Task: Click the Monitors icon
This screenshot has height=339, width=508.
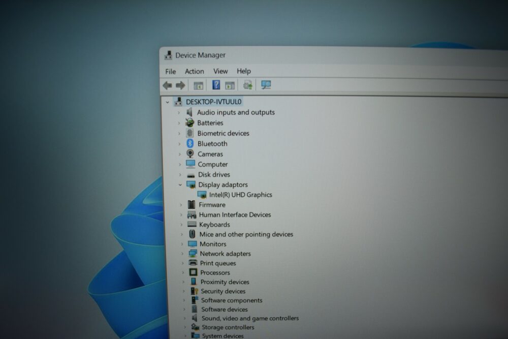Action: click(193, 244)
